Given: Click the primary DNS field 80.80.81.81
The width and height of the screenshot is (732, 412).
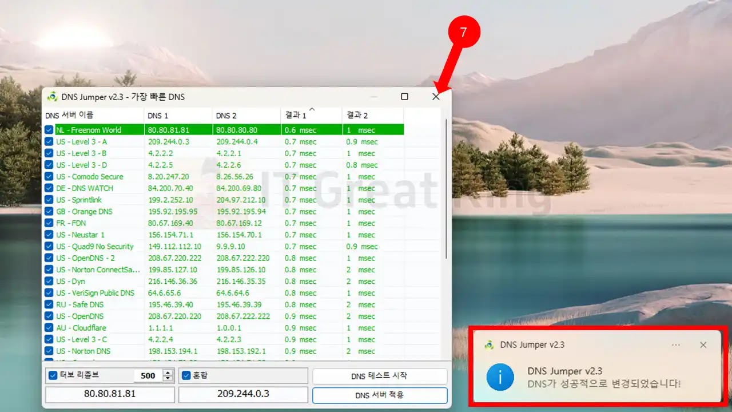Looking at the screenshot, I should tap(110, 394).
